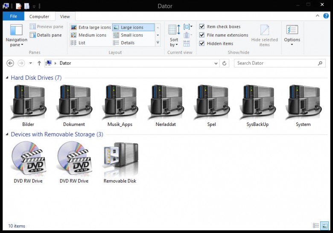The image size is (333, 233).
Task: Open the System hard drive
Action: 304,102
